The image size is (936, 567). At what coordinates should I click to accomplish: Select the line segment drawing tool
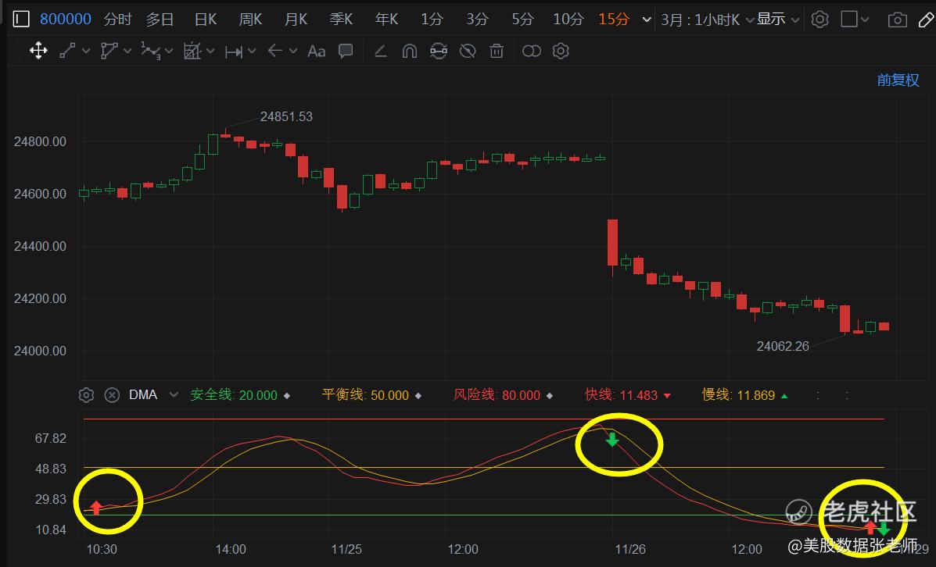tap(67, 51)
